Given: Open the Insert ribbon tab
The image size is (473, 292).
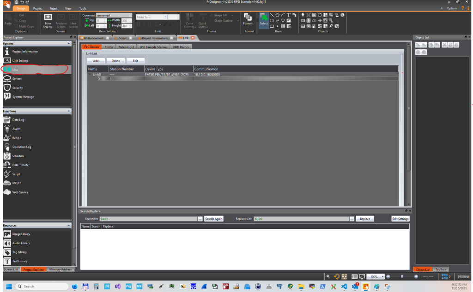Looking at the screenshot, I should tap(54, 8).
